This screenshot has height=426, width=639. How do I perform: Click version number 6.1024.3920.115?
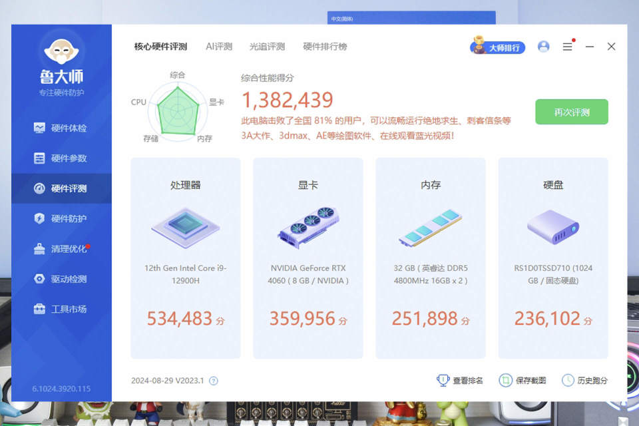click(x=61, y=389)
